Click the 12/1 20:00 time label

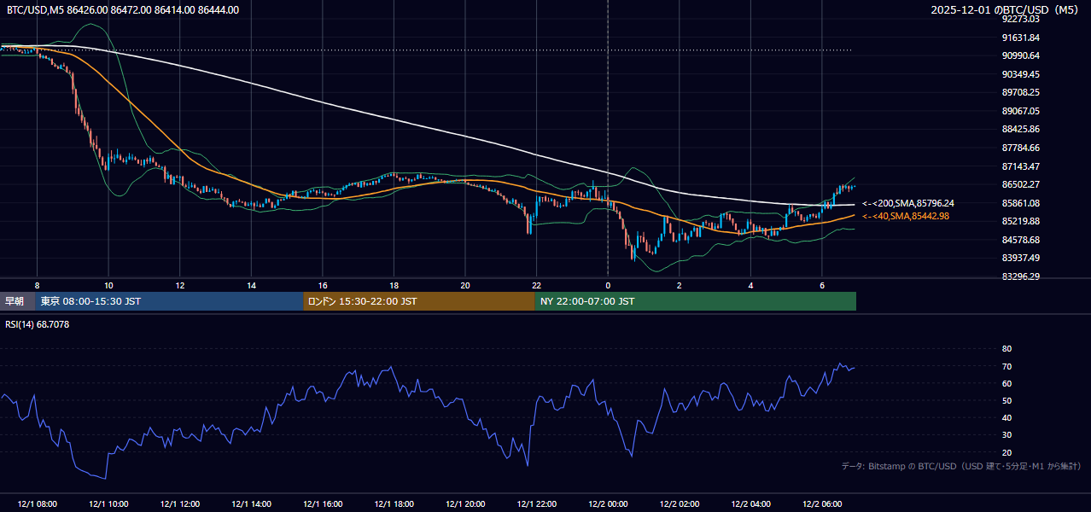coord(465,504)
